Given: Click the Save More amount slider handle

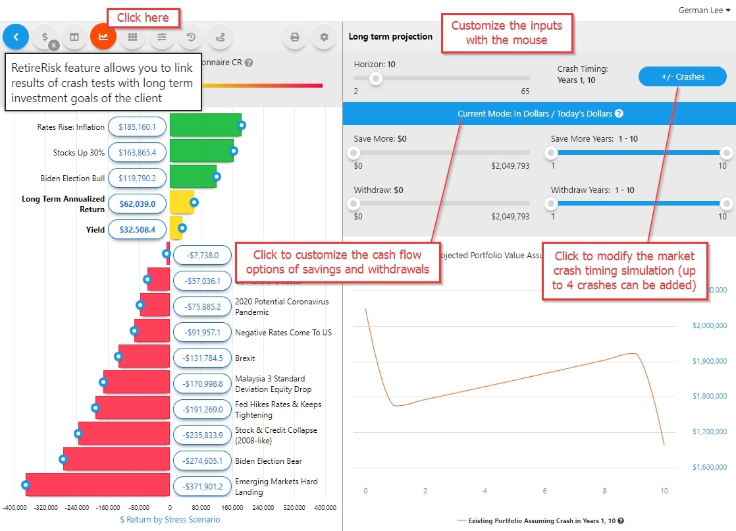Looking at the screenshot, I should [354, 153].
